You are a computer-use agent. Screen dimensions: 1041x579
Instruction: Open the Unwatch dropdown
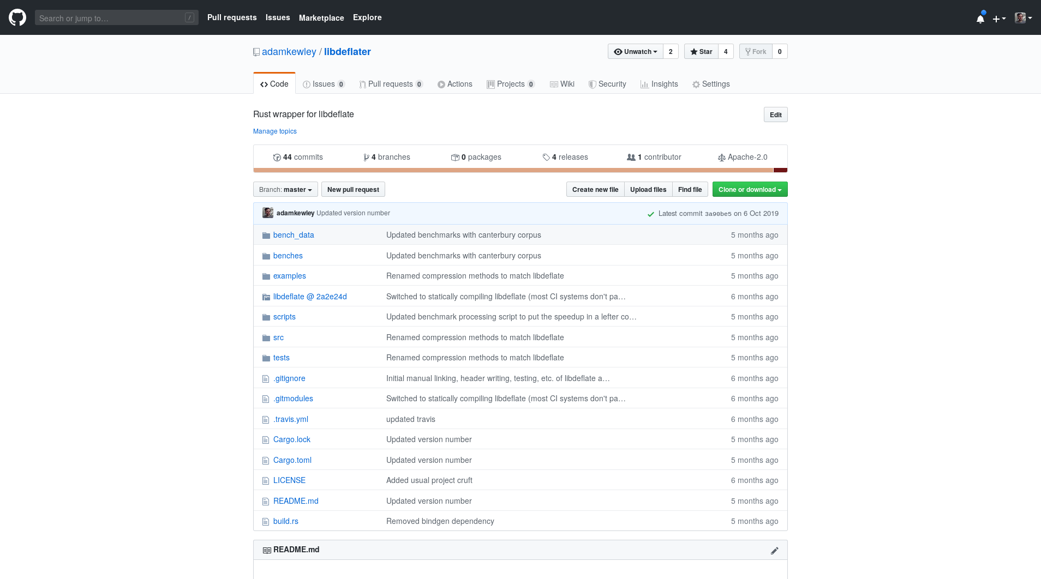[636, 52]
